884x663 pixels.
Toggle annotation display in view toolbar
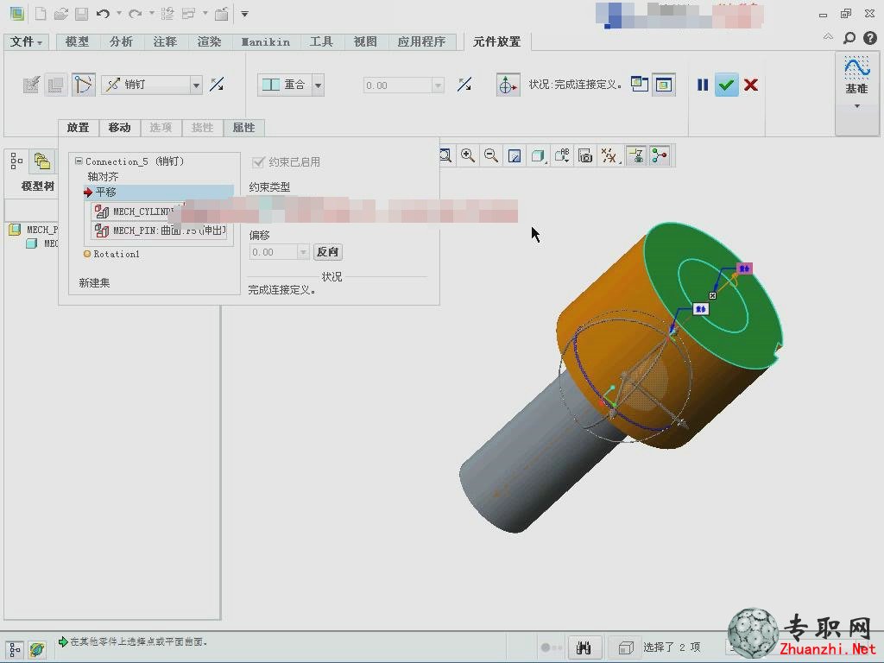[x=636, y=155]
